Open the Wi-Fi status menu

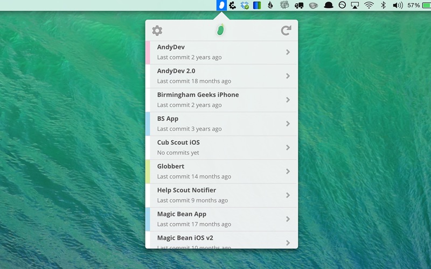(x=369, y=5)
